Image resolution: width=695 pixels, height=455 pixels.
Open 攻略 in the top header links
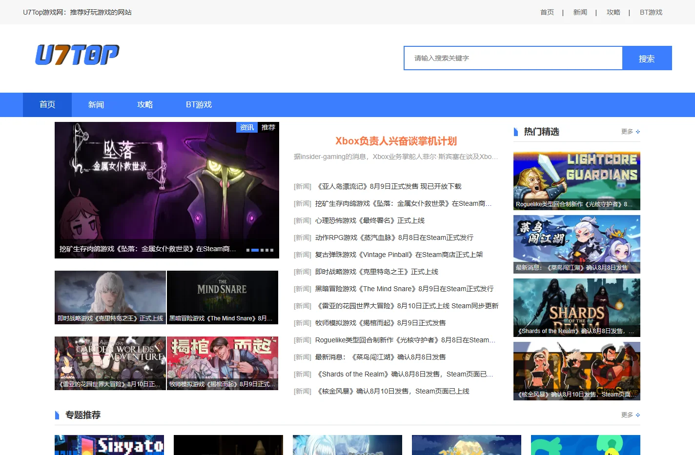(x=613, y=12)
